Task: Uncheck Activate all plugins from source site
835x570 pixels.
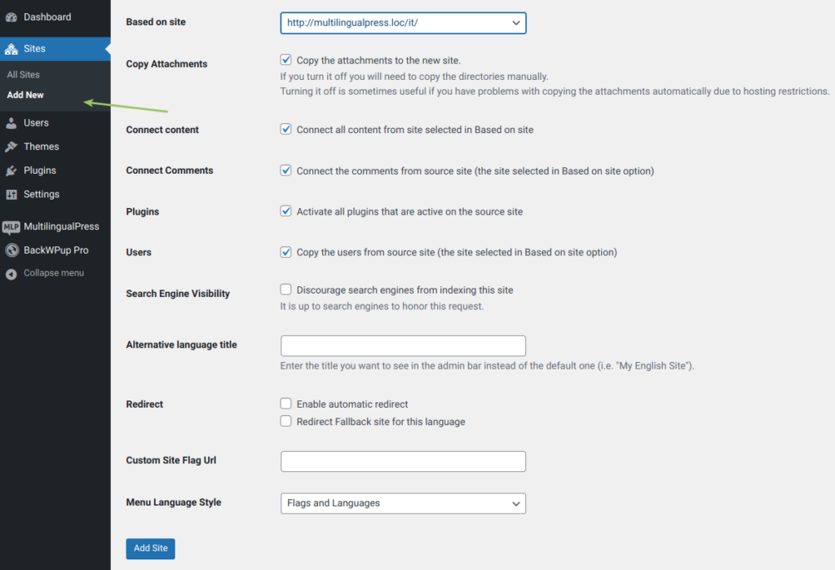Action: (x=285, y=210)
